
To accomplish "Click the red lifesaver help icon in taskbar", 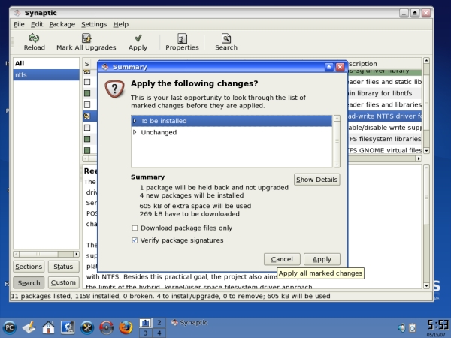I will pos(107,327).
